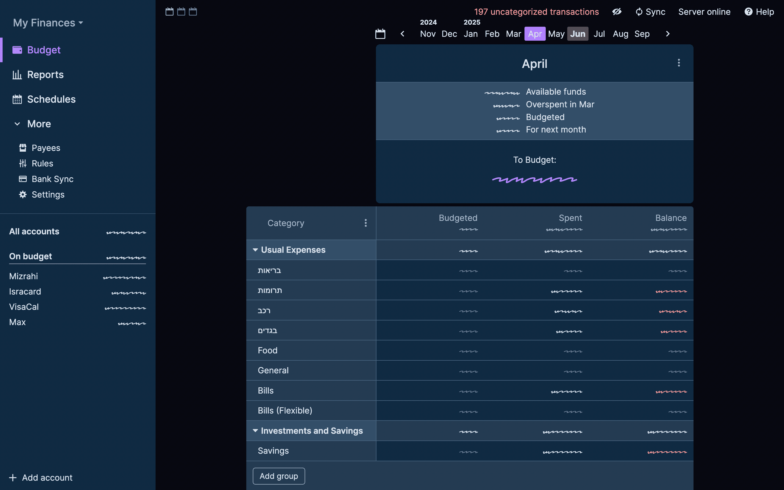The width and height of the screenshot is (784, 490).
Task: Click the Sync refresh icon
Action: 639,12
